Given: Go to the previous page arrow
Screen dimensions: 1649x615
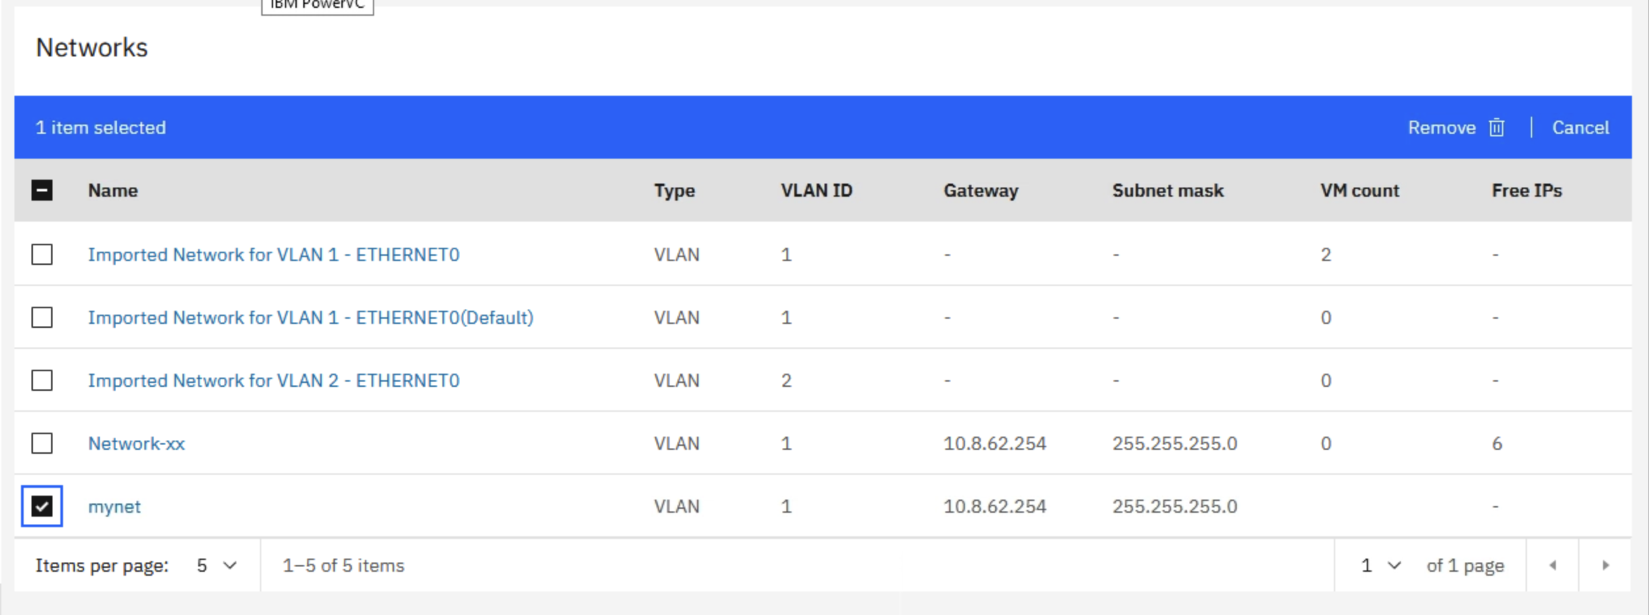Looking at the screenshot, I should coord(1553,565).
